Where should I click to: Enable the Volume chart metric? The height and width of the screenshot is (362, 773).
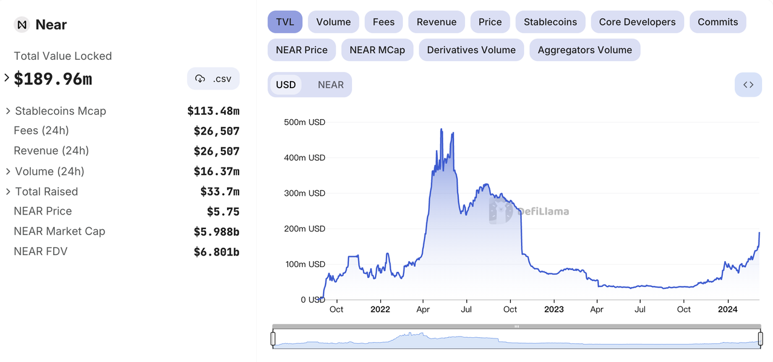point(333,22)
